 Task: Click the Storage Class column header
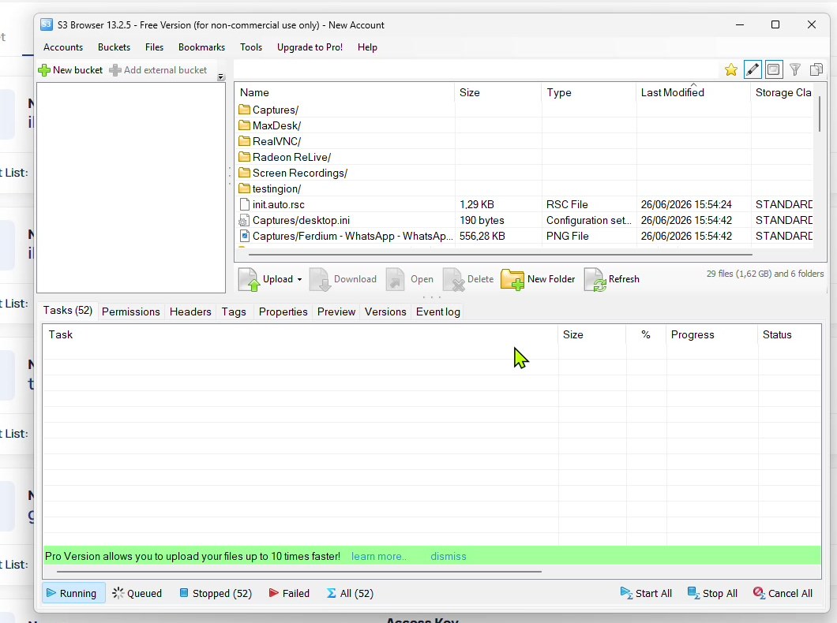coord(783,93)
